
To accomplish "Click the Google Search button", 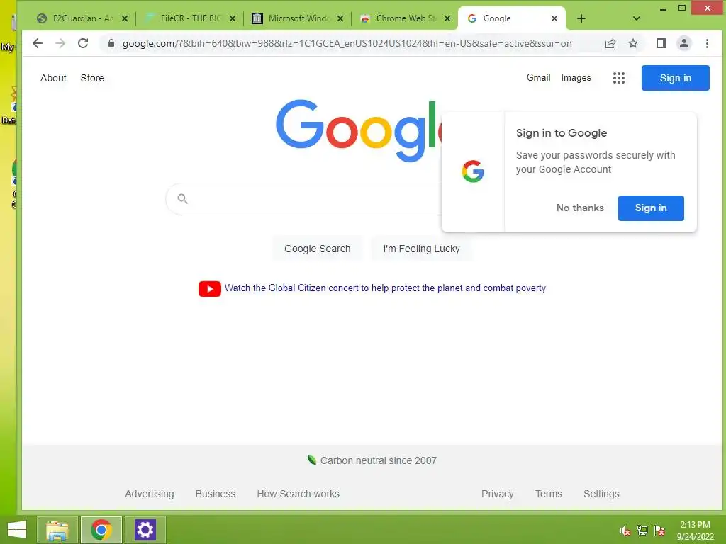I will pos(317,249).
